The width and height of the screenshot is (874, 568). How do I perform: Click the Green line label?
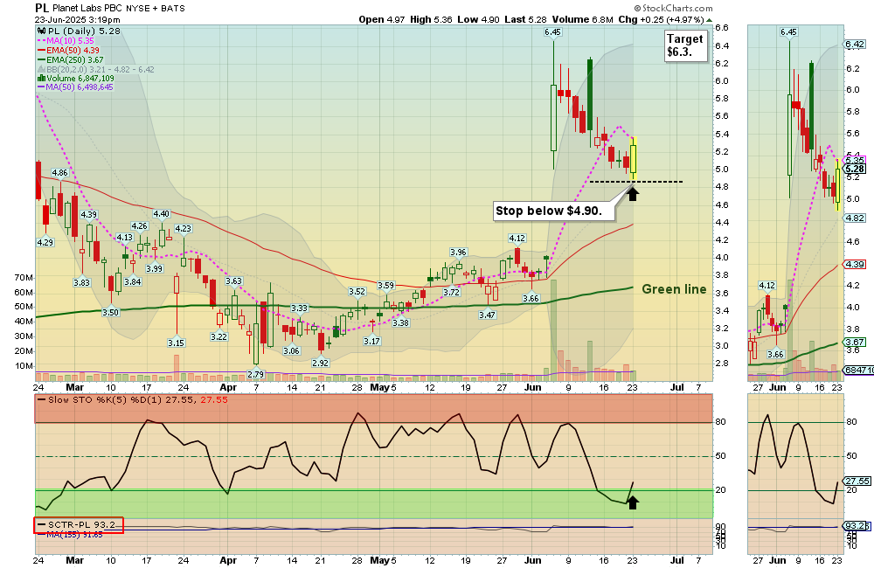[x=674, y=289]
